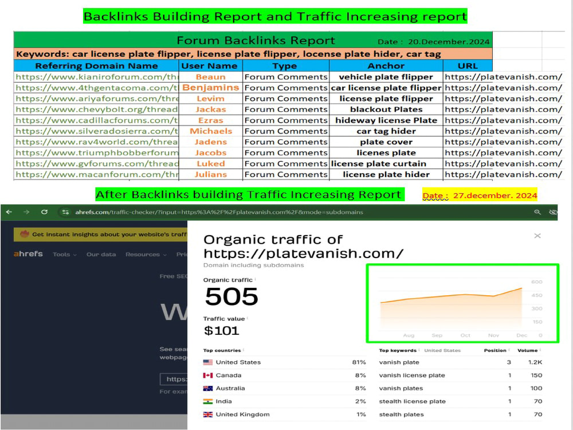Click the URL input field behind popup
The image size is (573, 430).
[x=174, y=379]
